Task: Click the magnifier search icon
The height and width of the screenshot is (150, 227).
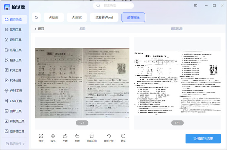Action: pos(98,6)
